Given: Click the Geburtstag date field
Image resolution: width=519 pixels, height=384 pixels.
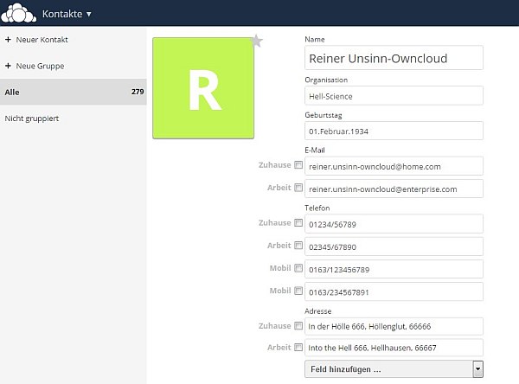Looking at the screenshot, I should click(x=394, y=131).
